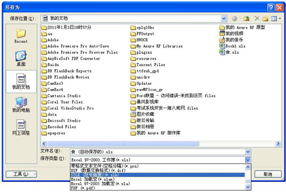286x192 pixels.
Task: Select the Updater folder
Action: coord(141,83)
